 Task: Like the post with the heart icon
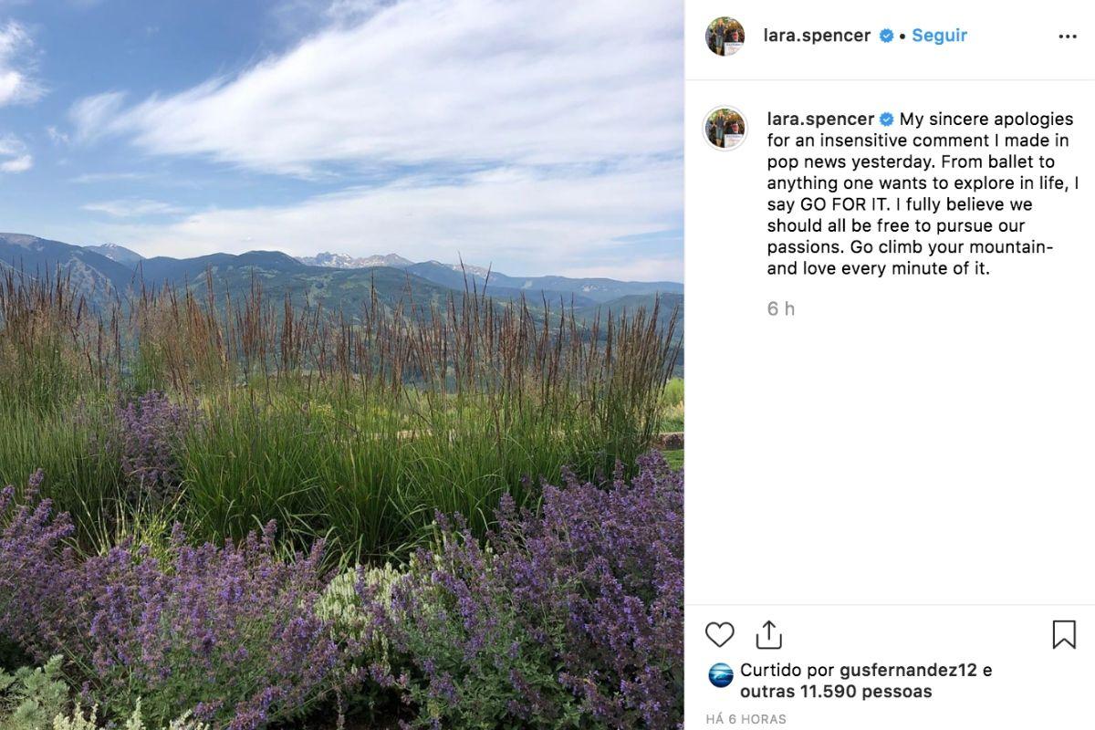pos(719,634)
